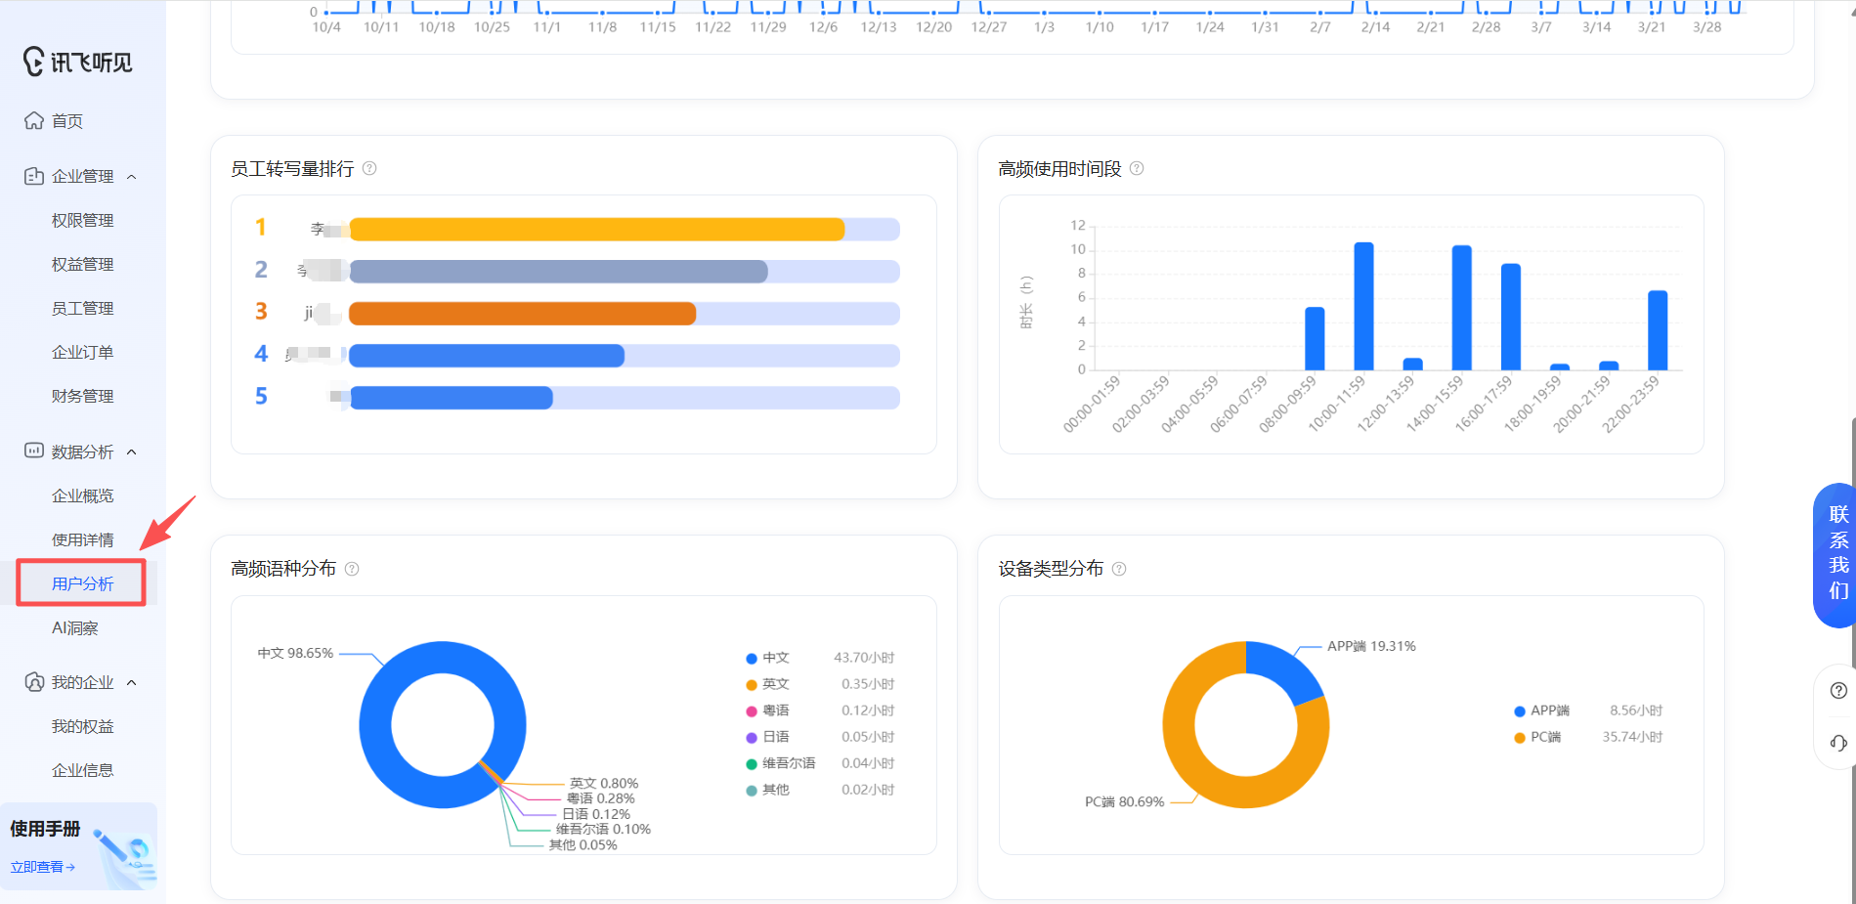The height and width of the screenshot is (904, 1856).
Task: Click the 我的企业 building icon
Action: pyautogui.click(x=32, y=681)
